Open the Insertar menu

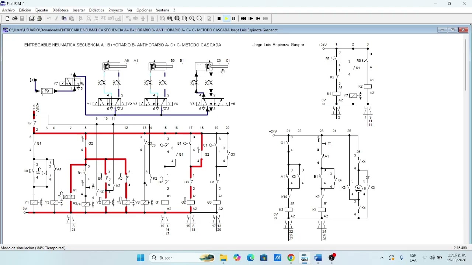click(79, 10)
